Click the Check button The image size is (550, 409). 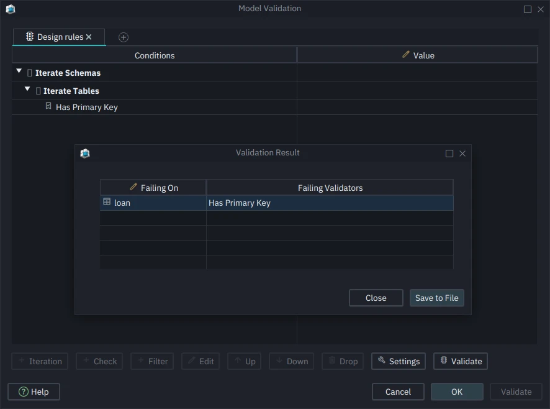[99, 361]
